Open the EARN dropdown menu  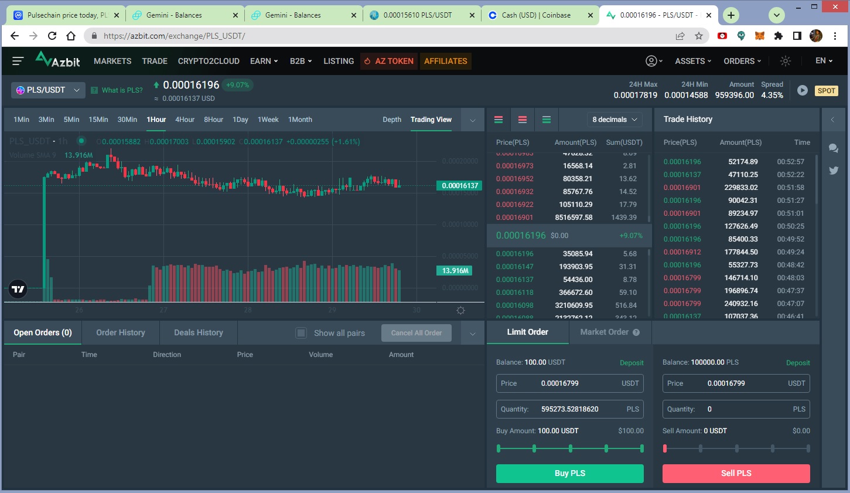[264, 61]
